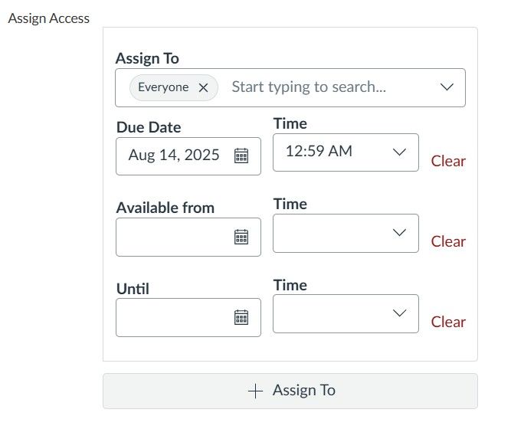Open the Due Date calendar picker icon
This screenshot has height=429, width=511.
pos(241,156)
